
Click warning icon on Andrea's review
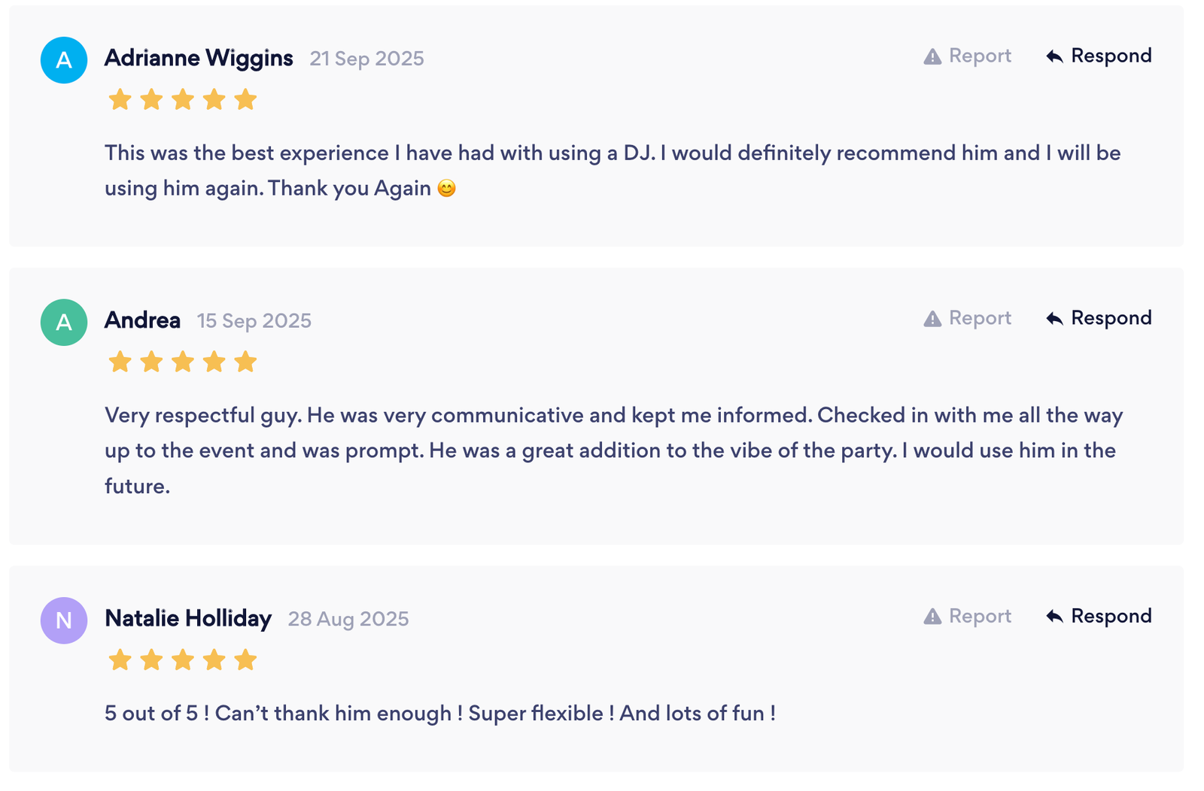coord(932,319)
